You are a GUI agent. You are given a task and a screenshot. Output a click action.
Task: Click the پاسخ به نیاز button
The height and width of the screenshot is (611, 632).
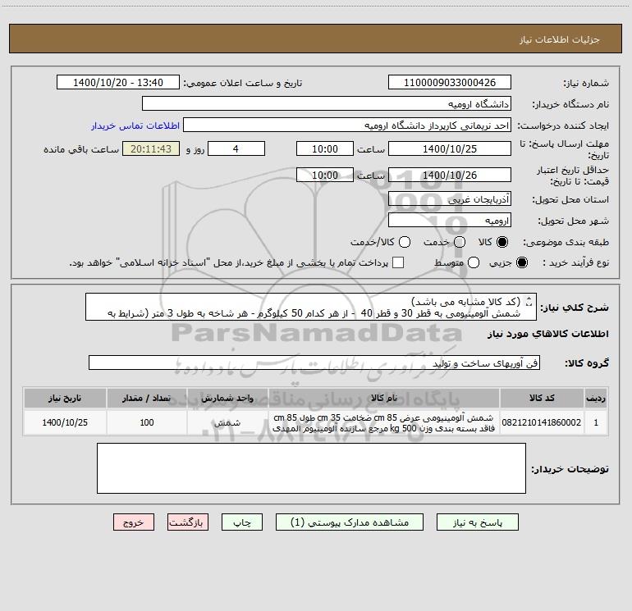pyautogui.click(x=478, y=522)
